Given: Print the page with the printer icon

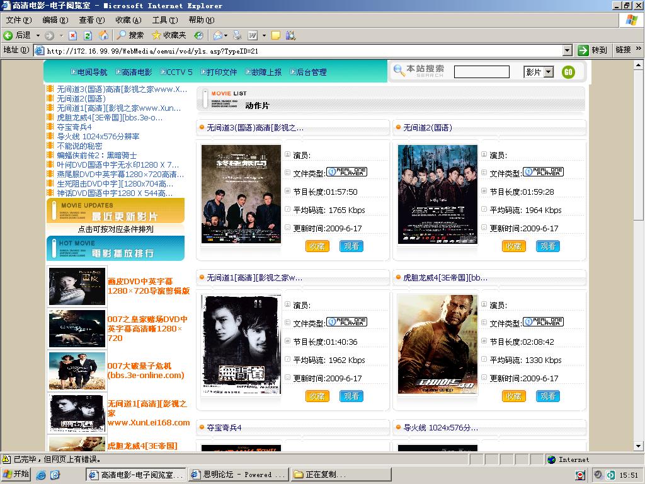Looking at the screenshot, I should pyautogui.click(x=237, y=35).
